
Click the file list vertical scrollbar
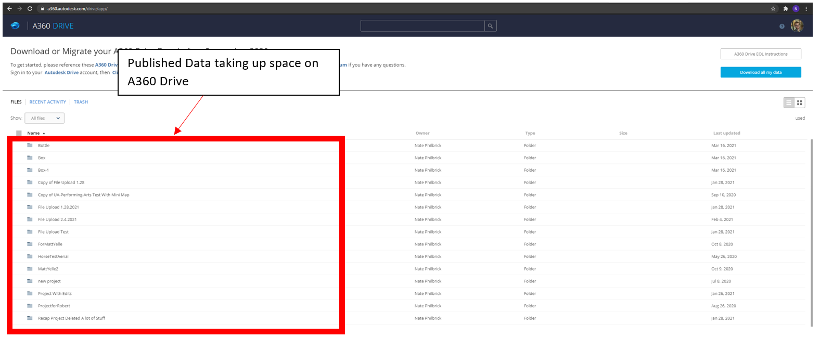(x=811, y=232)
